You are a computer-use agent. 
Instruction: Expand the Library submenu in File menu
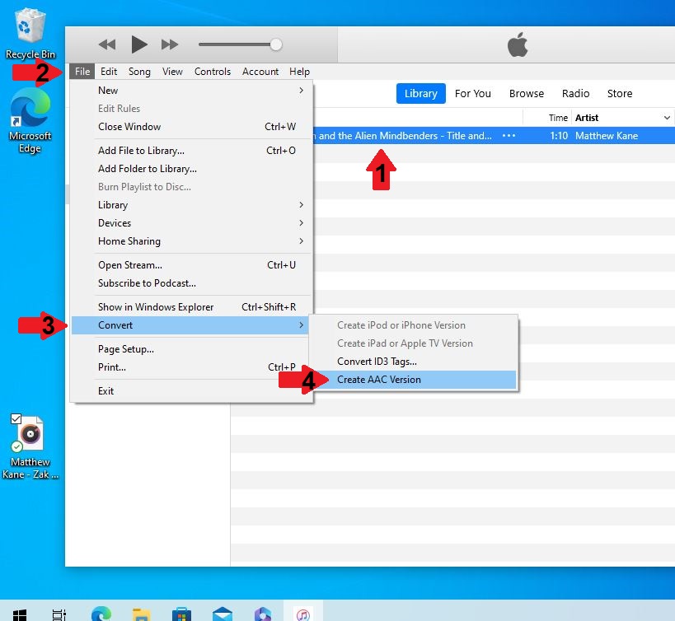191,205
